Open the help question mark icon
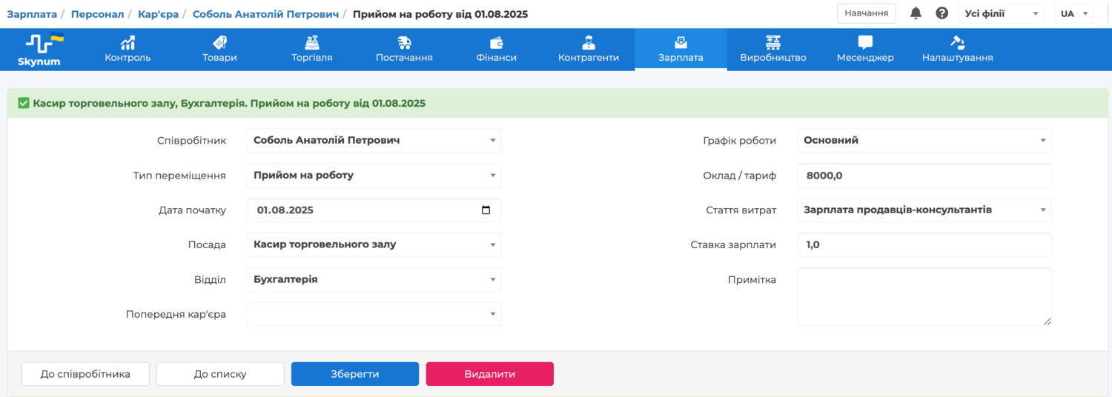1112x397 pixels. (x=941, y=13)
